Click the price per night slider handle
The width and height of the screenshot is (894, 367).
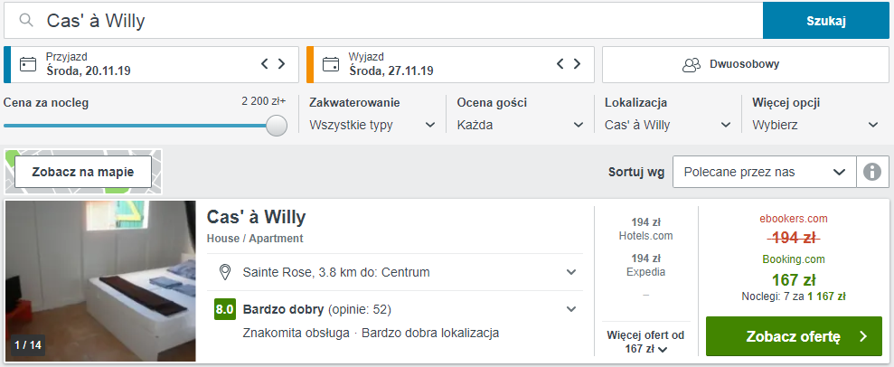coord(277,126)
